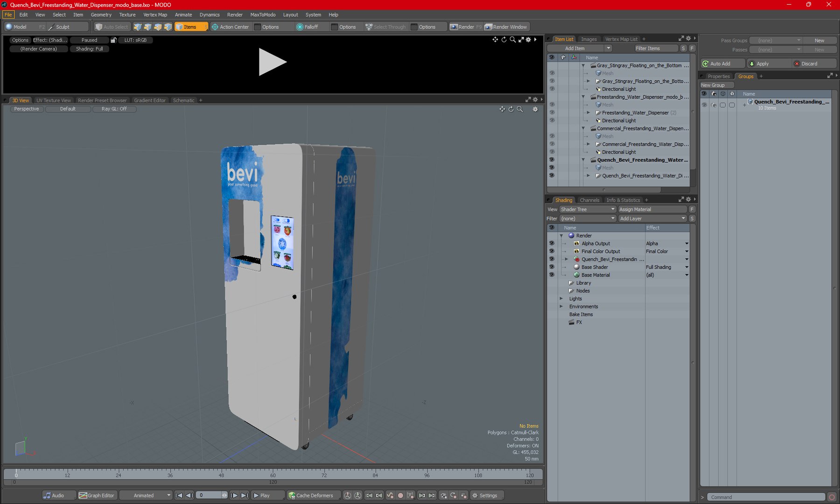
Task: Click the red record keyframe icon
Action: pyautogui.click(x=400, y=496)
